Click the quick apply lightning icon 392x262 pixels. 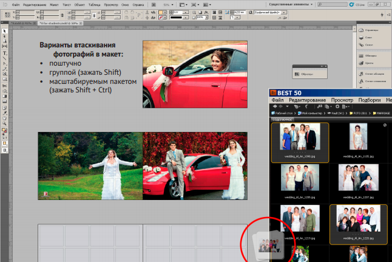(x=382, y=15)
